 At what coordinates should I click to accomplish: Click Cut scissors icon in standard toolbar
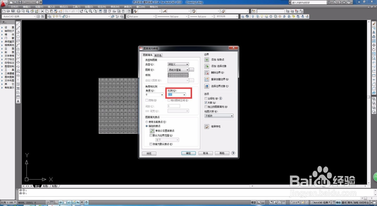(42, 11)
